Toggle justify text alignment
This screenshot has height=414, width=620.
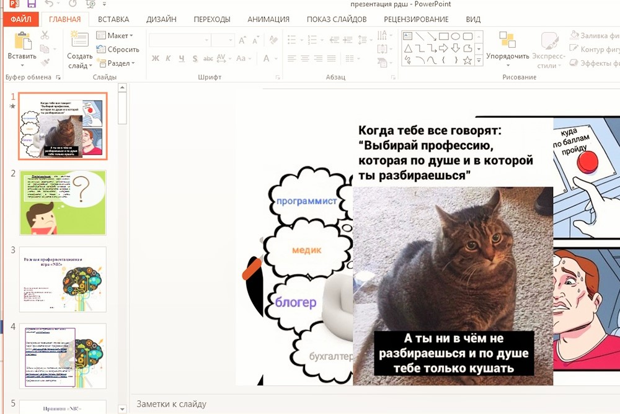[331, 58]
